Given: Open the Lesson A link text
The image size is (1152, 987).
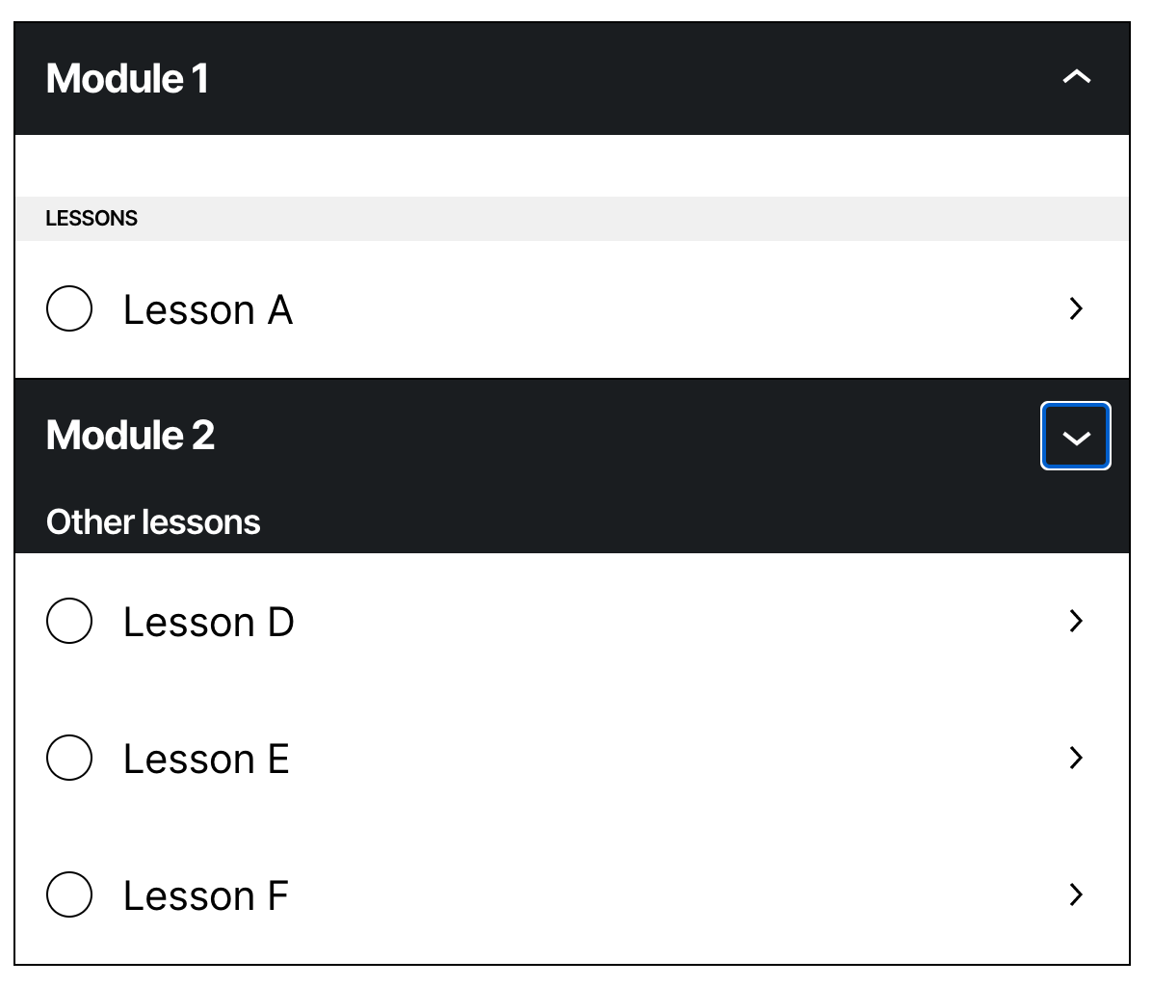Looking at the screenshot, I should click(x=208, y=309).
